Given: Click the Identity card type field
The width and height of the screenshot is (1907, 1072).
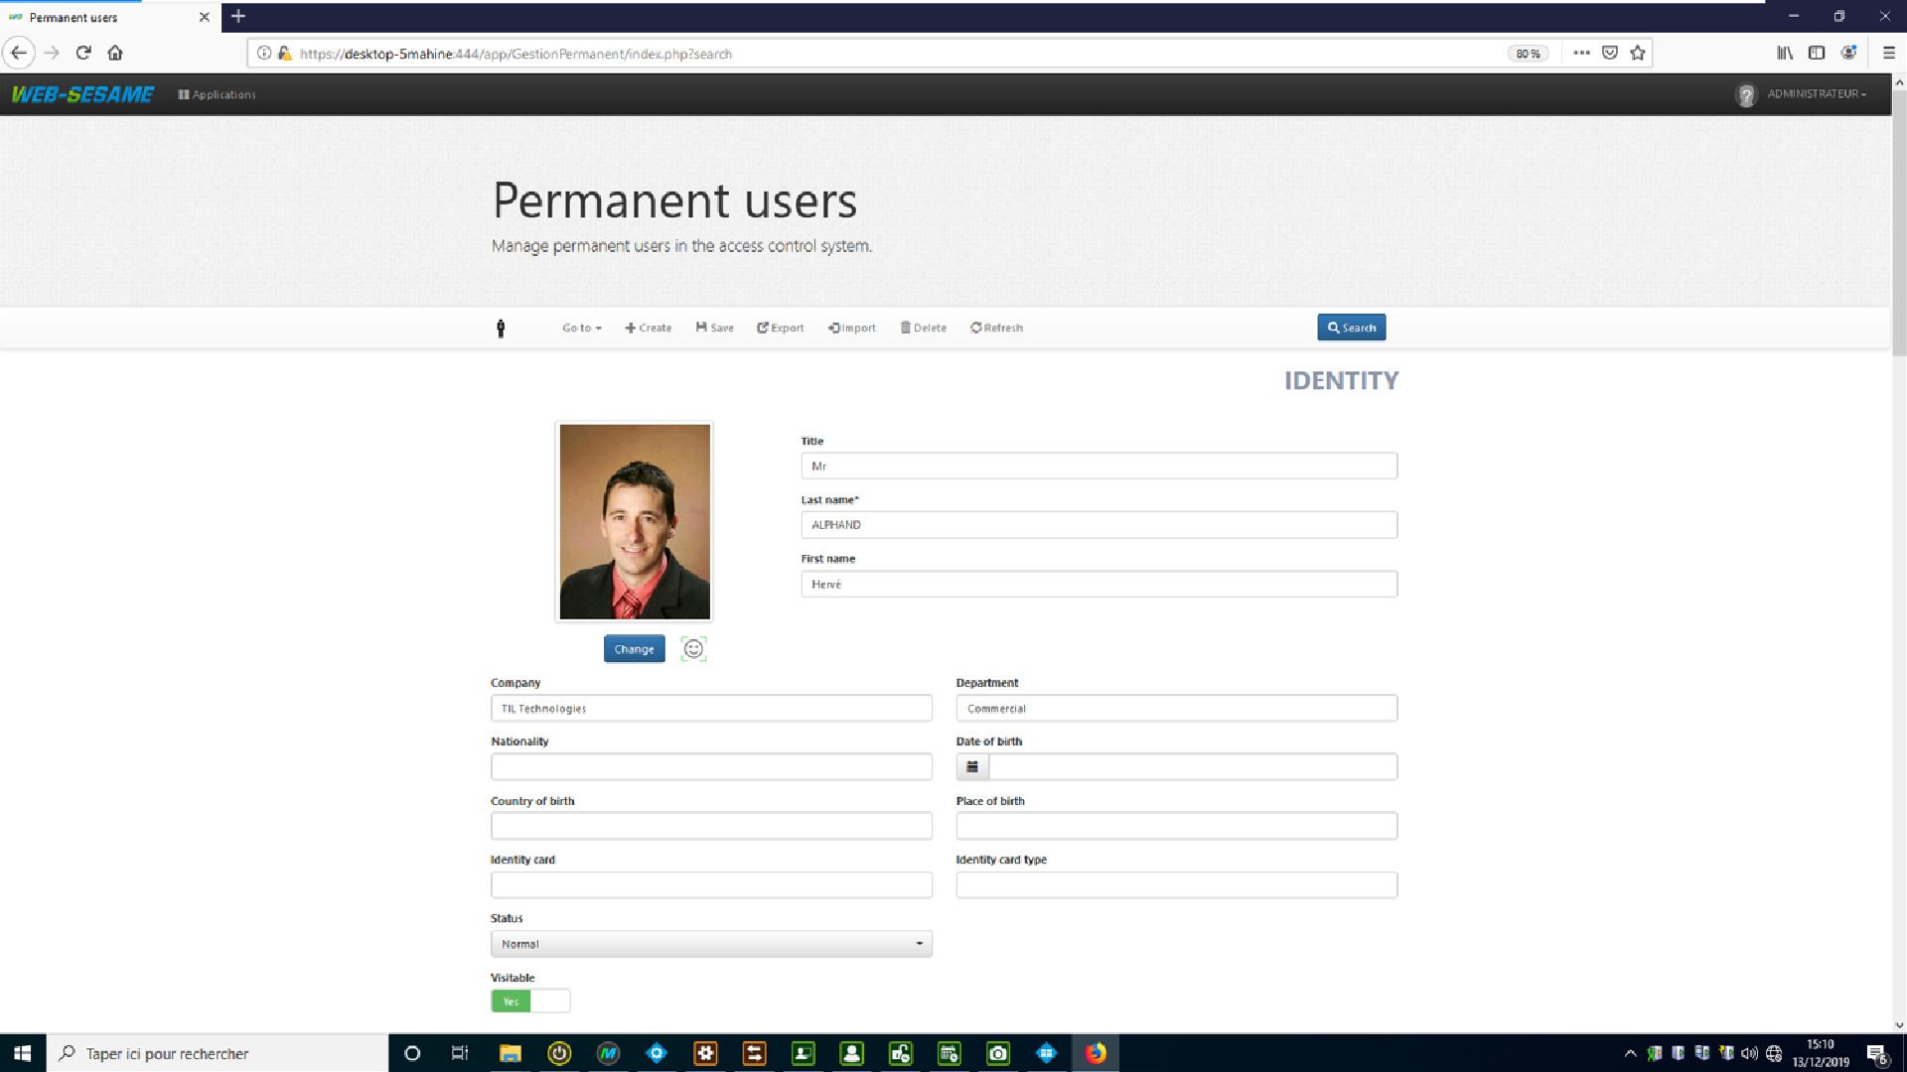Looking at the screenshot, I should pos(1176,884).
